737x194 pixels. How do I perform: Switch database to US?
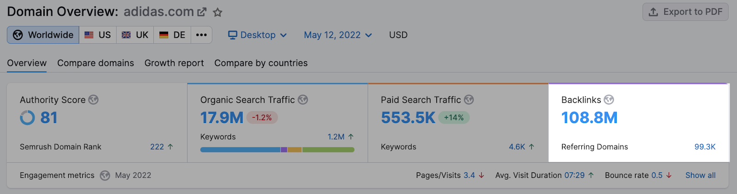click(x=98, y=35)
